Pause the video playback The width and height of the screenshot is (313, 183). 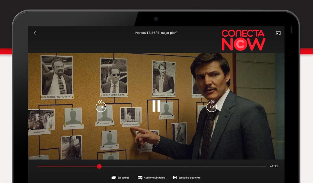[x=156, y=106]
